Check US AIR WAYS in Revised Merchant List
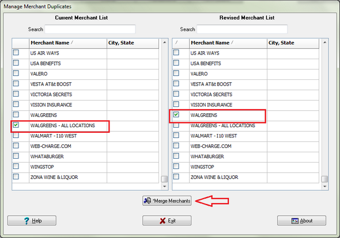 pos(176,52)
